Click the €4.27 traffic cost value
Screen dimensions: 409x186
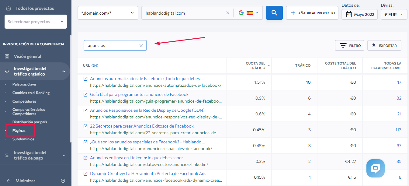350,161
